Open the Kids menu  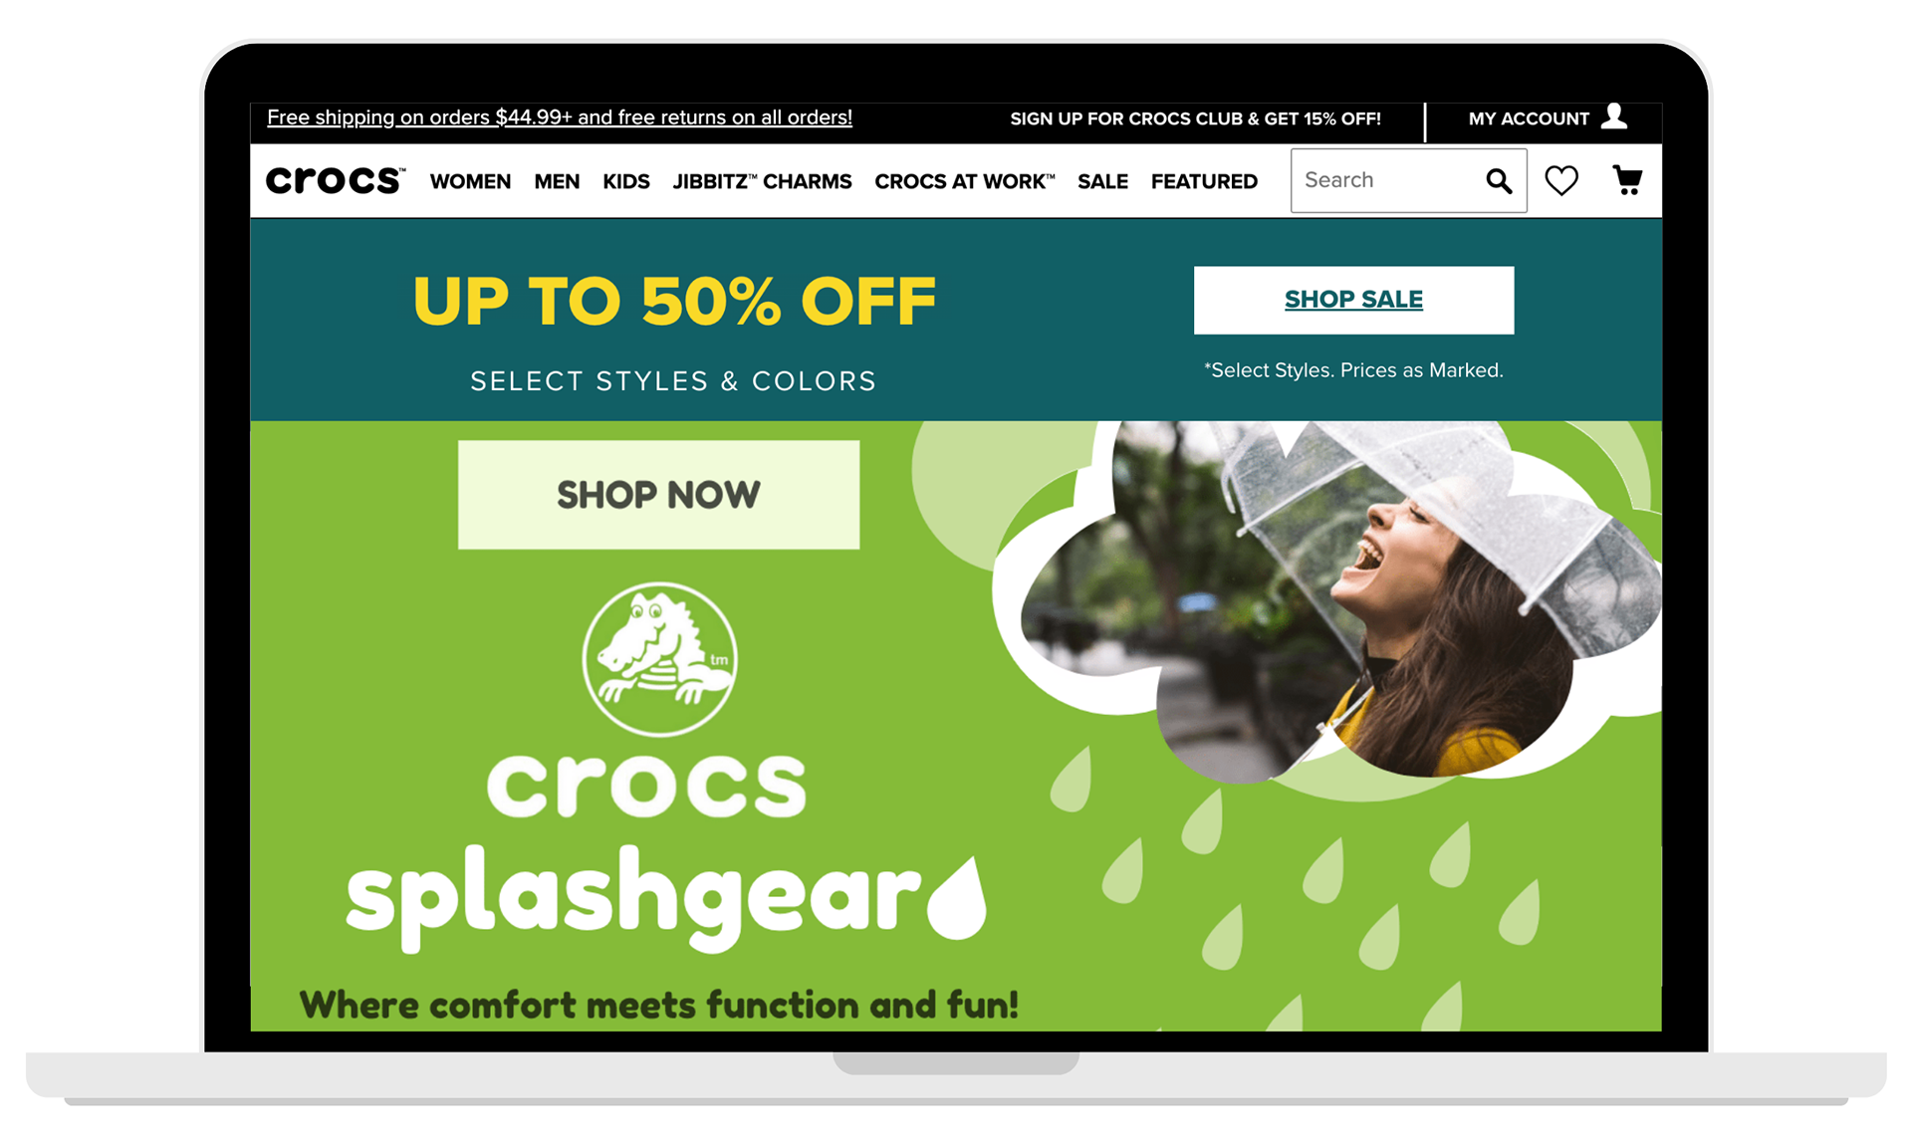click(626, 181)
